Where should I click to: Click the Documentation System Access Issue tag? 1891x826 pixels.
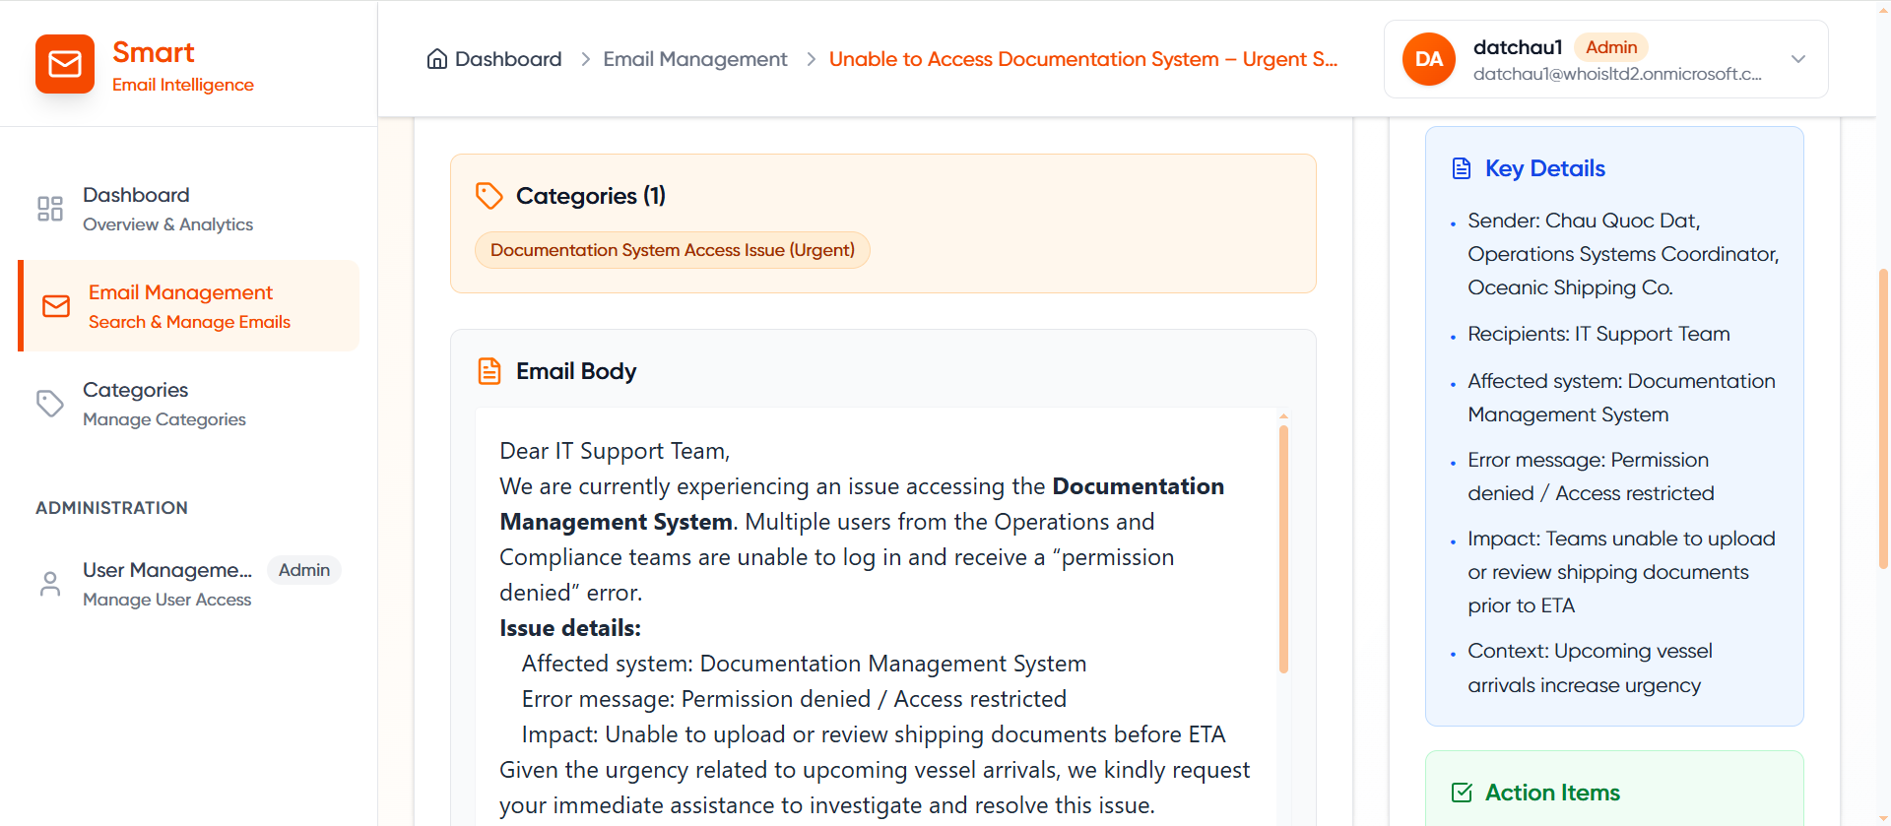[x=672, y=250]
